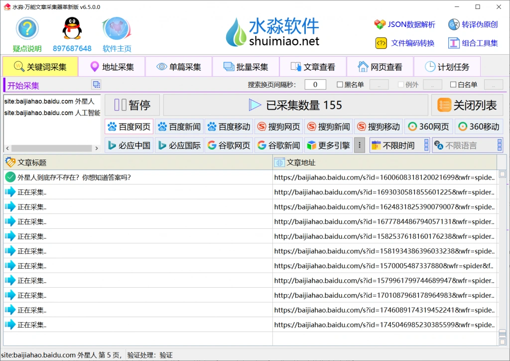Toggle the 黑名单 checkbox
The height and width of the screenshot is (361, 510).
tap(340, 85)
